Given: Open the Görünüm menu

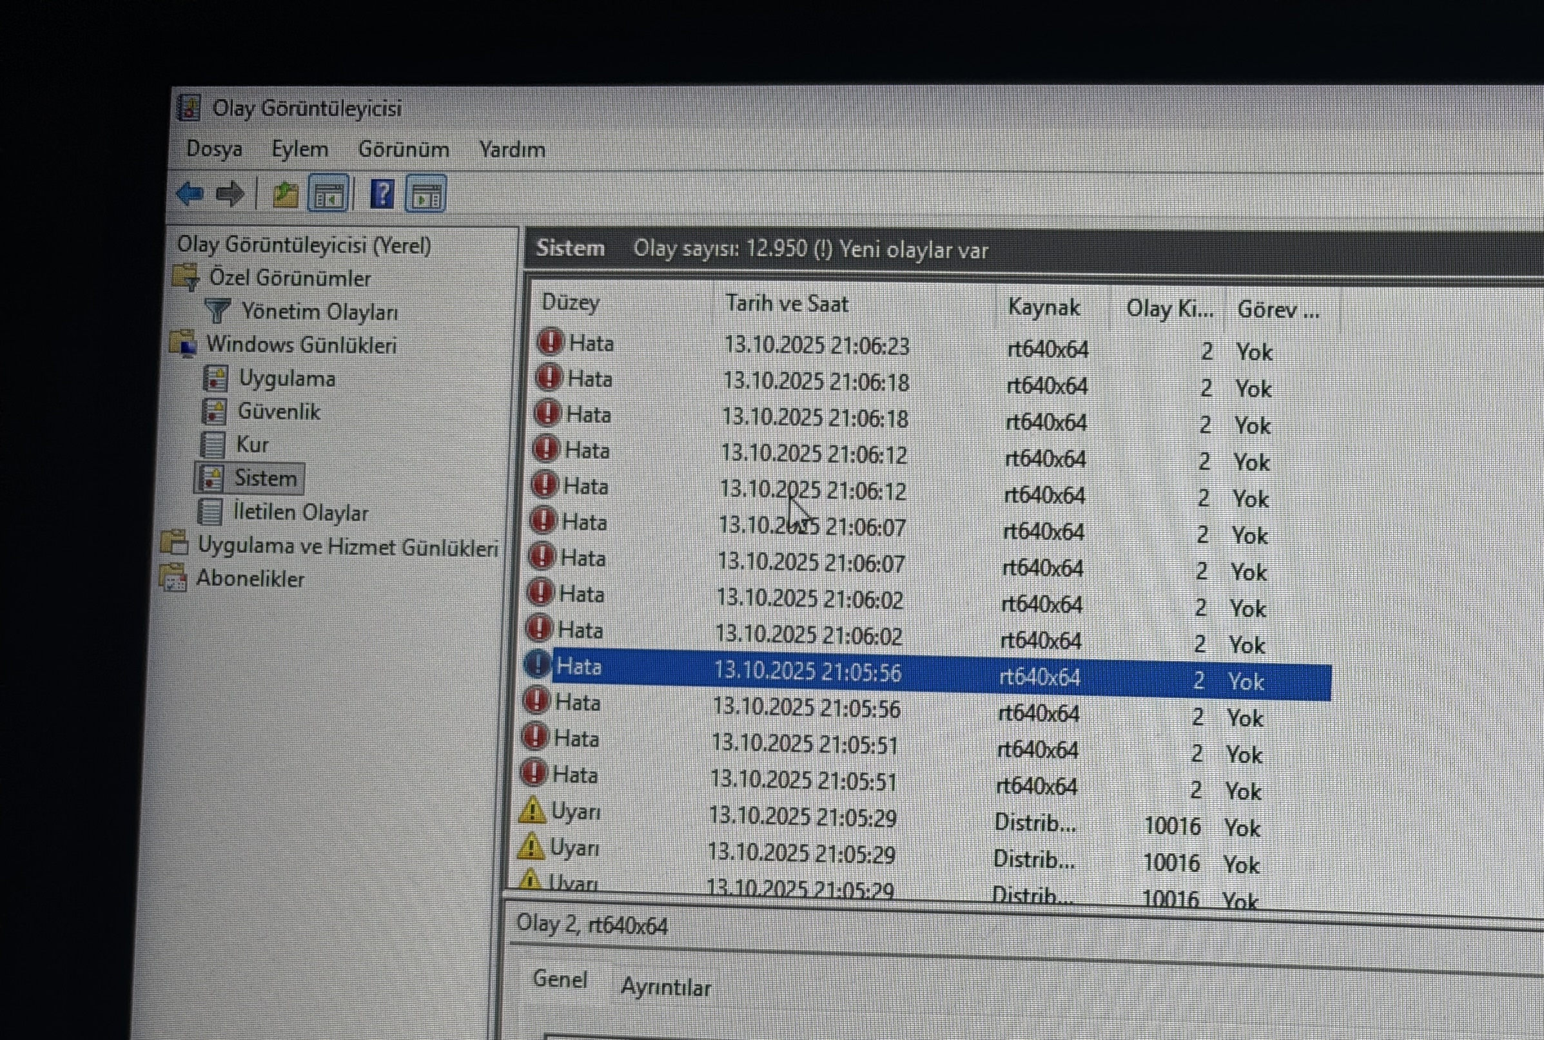Looking at the screenshot, I should [404, 149].
